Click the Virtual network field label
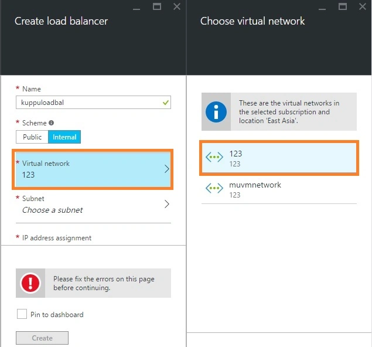 (x=46, y=164)
